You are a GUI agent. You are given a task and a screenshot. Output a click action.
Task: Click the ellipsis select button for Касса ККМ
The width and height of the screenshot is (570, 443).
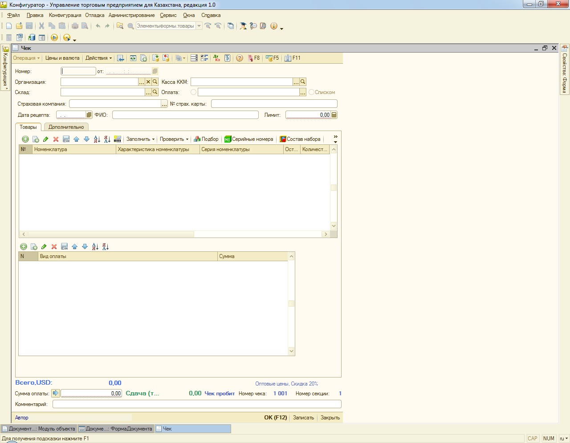tap(296, 82)
